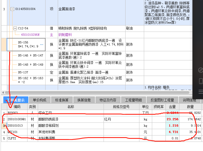Collapse the C12-54 sub-item node
The width and height of the screenshot is (203, 151).
tap(15, 28)
